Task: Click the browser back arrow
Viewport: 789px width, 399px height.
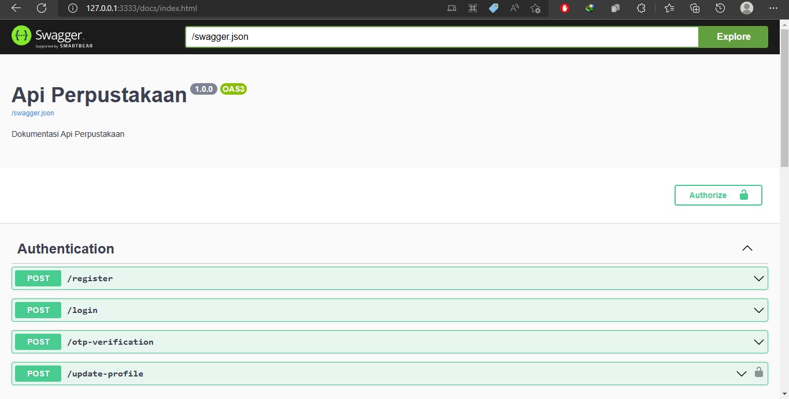Action: tap(16, 8)
